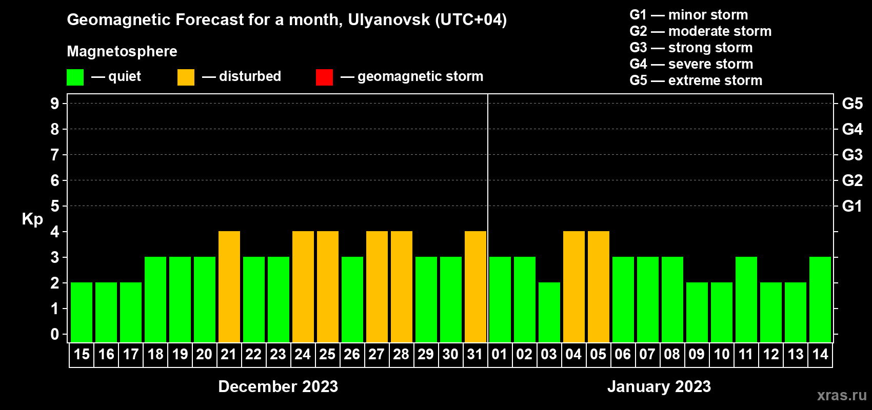Click the green quiet legend swatch
The height and width of the screenshot is (410, 872).
coord(75,77)
